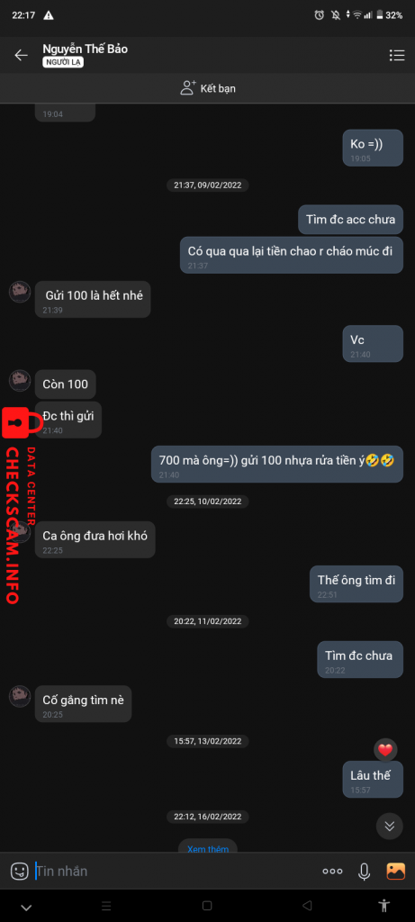
Task: Open the image gallery picker icon
Action: coord(395,871)
